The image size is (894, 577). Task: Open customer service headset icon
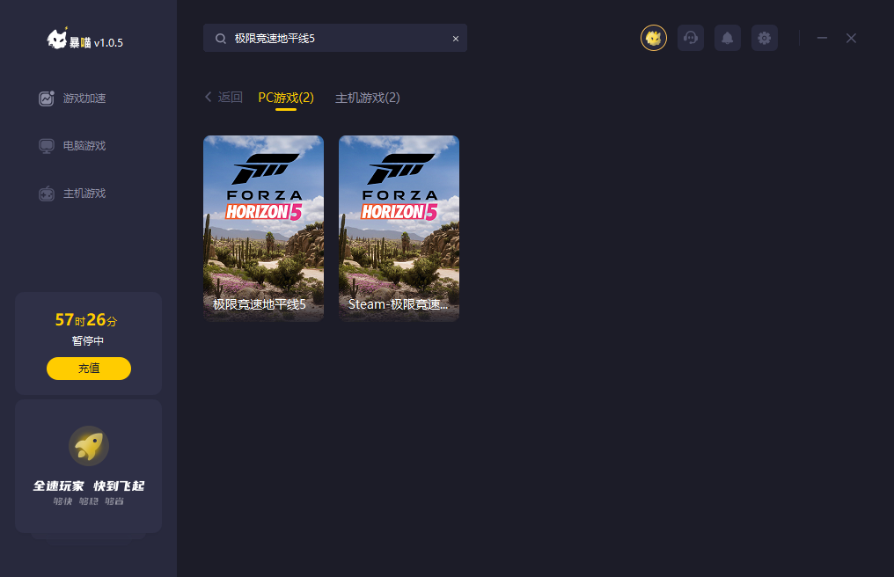(x=691, y=38)
